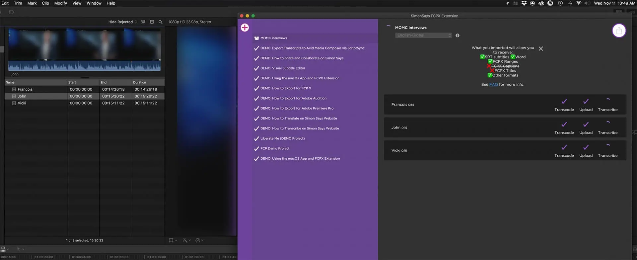Click the Time Machine menu bar icon
The image size is (637, 260).
[560, 3]
